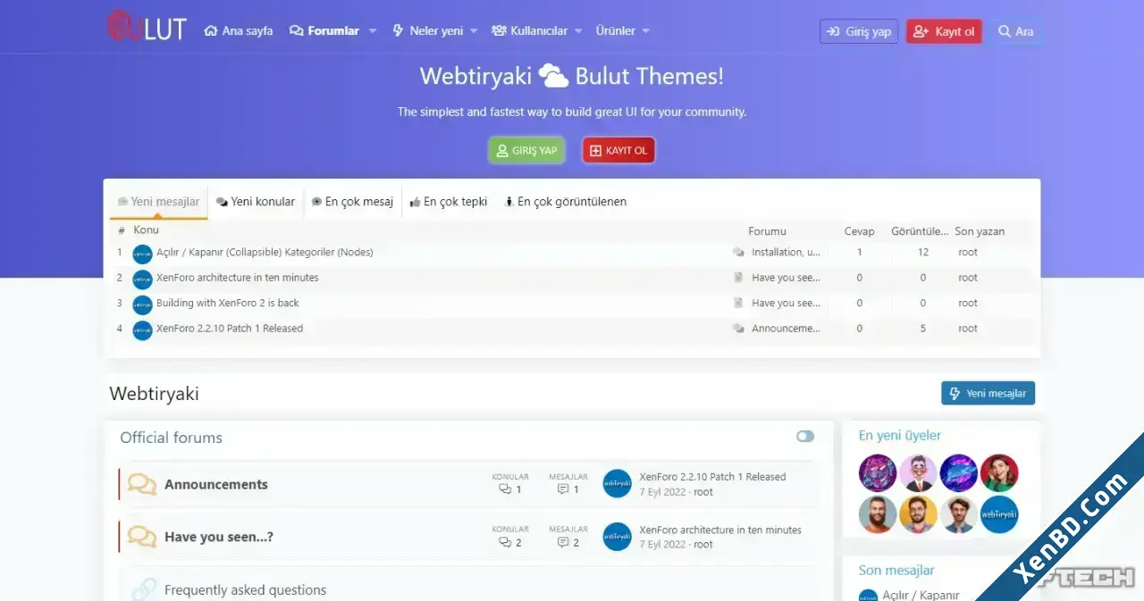1144x601 pixels.
Task: Sort by the Cevap column header
Action: [x=860, y=231]
